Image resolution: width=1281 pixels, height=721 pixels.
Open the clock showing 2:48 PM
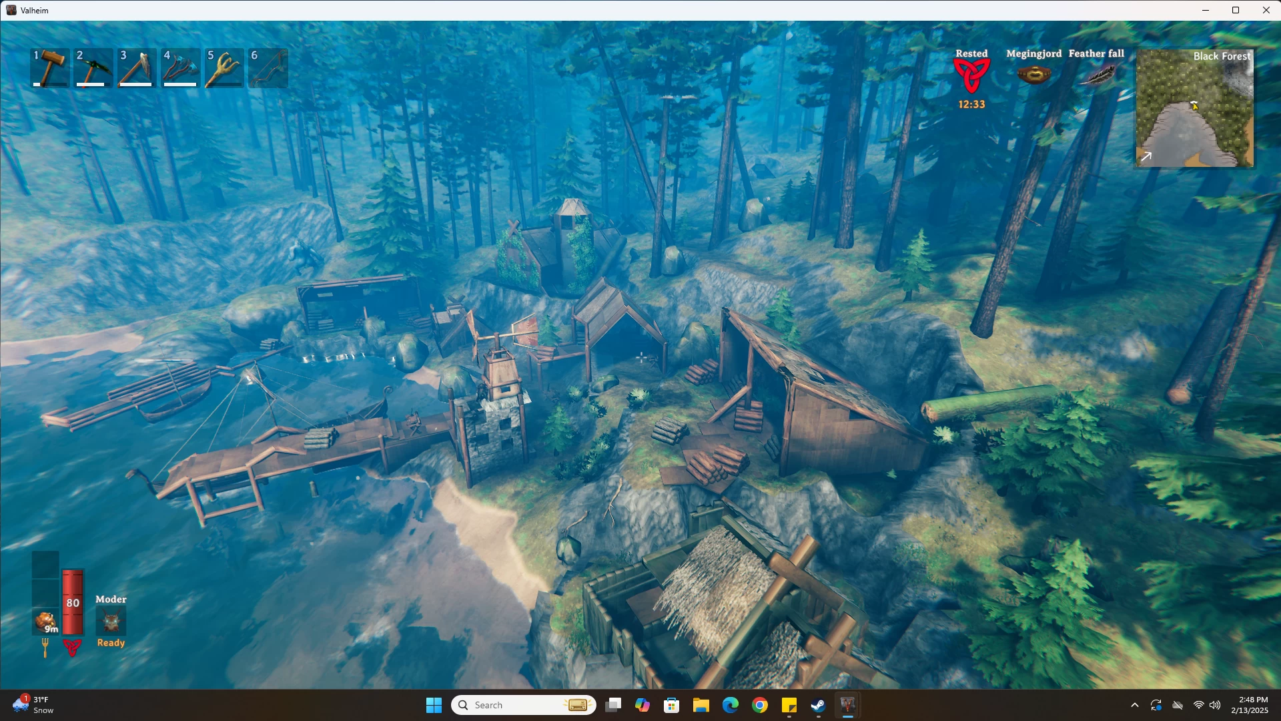click(x=1250, y=705)
